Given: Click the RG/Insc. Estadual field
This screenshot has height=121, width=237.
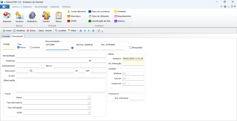Looking at the screenshot, I should click(x=88, y=48).
